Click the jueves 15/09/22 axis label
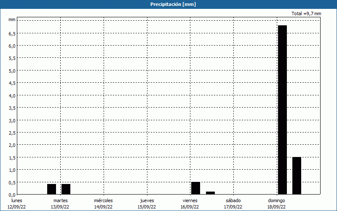The width and height of the screenshot is (337, 211). 147,204
